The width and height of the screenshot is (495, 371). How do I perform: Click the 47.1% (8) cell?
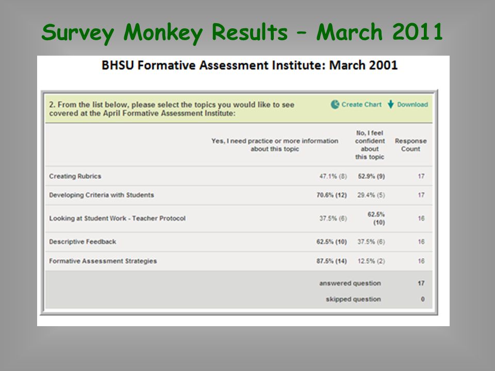pyautogui.click(x=333, y=176)
